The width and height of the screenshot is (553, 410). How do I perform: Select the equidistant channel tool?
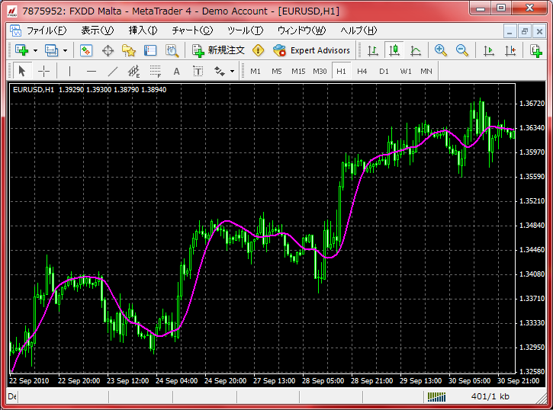click(133, 71)
